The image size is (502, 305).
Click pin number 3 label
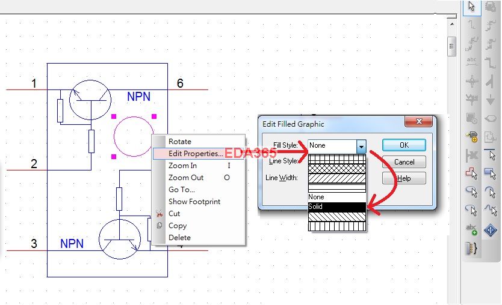[34, 244]
